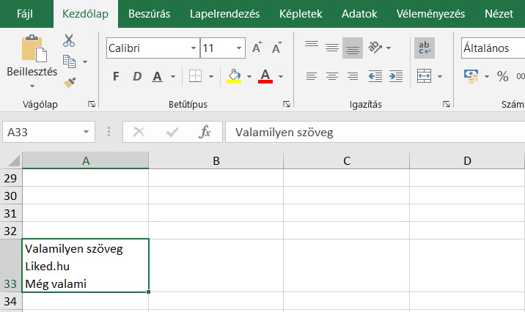The width and height of the screenshot is (525, 312).
Task: Click the text orientation icon
Action: (375, 48)
